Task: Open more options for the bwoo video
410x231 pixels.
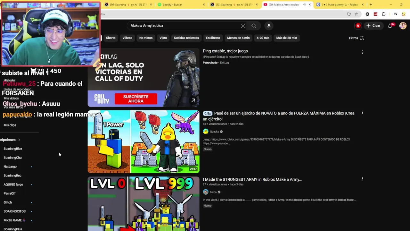Action: (x=362, y=179)
